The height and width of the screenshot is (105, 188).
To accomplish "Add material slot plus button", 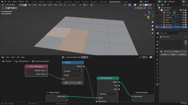I will coord(186,41).
